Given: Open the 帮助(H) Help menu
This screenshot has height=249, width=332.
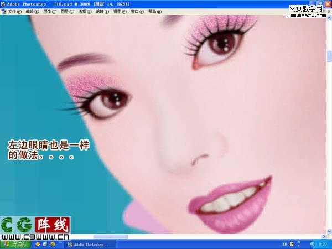Looking at the screenshot, I should pos(155,12).
